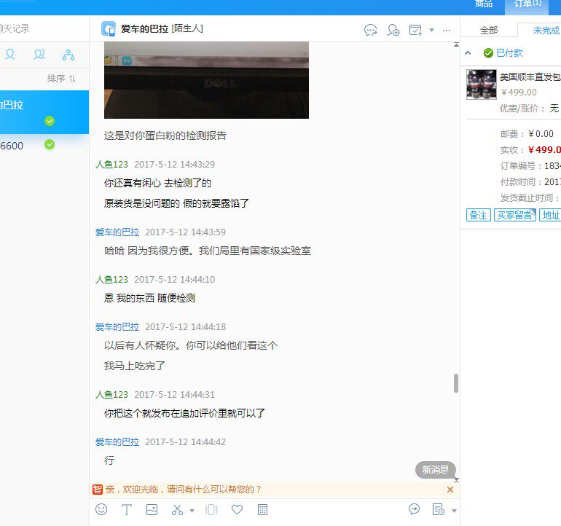
Task: Open the font settings T icon
Action: (x=126, y=509)
